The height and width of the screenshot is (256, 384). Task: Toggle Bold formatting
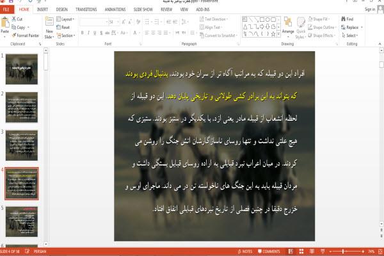83,33
